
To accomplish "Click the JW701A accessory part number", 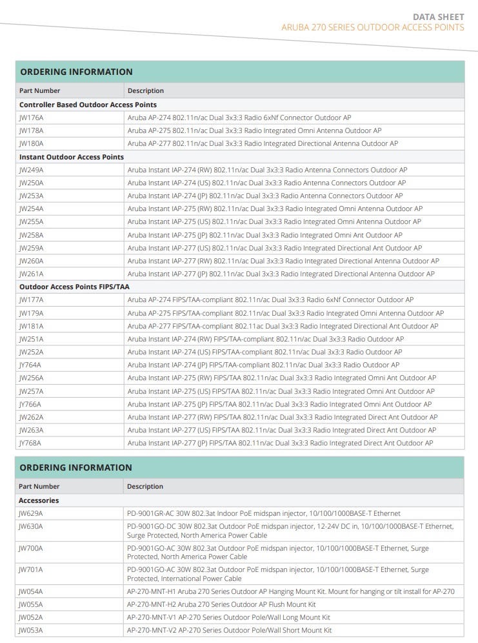I will click(31, 570).
